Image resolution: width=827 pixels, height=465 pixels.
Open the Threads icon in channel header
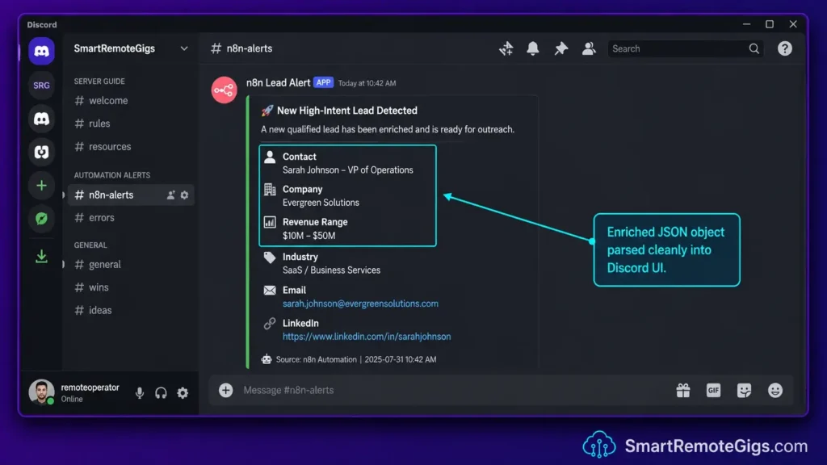pyautogui.click(x=506, y=48)
